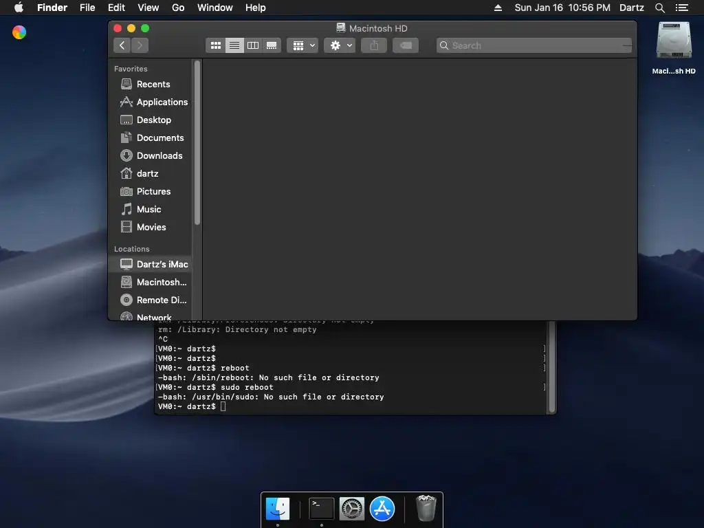Open the gear Action menu
This screenshot has height=528, width=704.
[x=340, y=45]
